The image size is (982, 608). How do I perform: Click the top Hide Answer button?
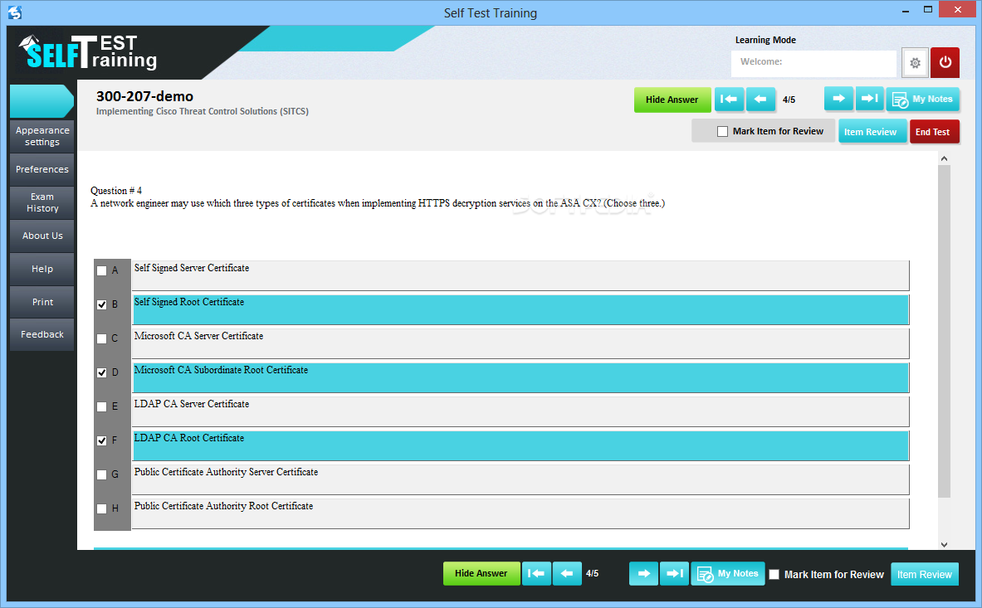(672, 100)
